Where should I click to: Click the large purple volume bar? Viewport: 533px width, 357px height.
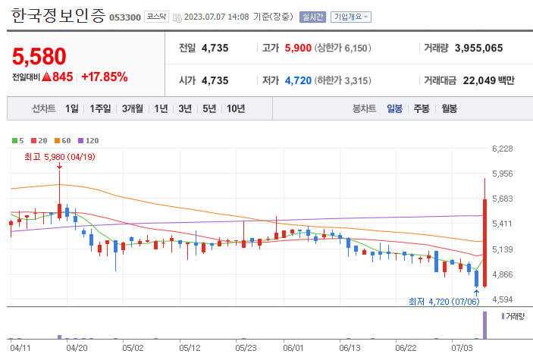coord(484,325)
